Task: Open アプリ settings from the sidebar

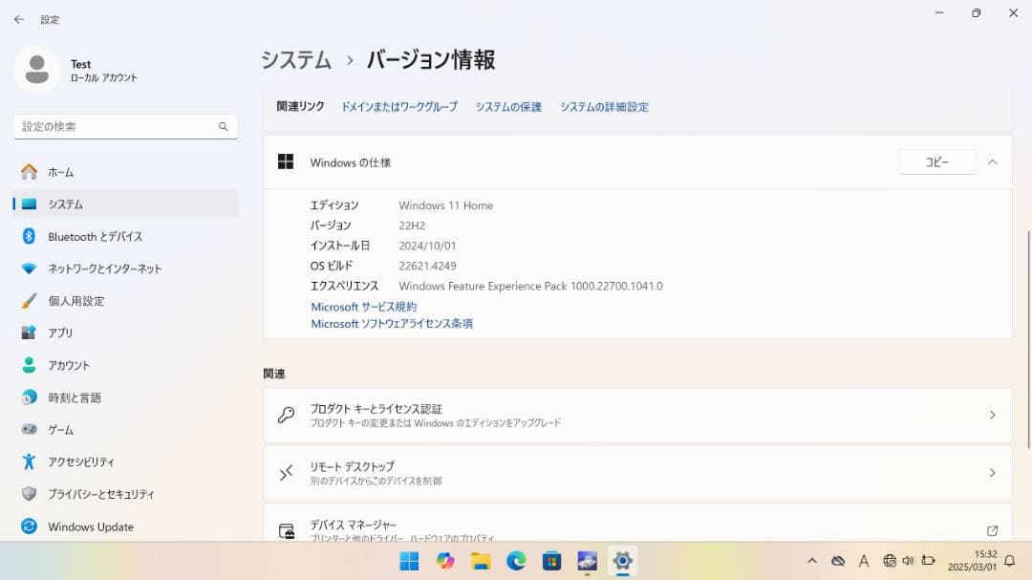Action: tap(62, 333)
